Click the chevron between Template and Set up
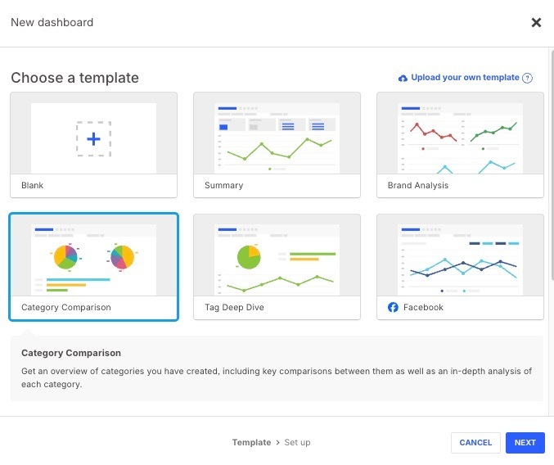The image size is (554, 465). tap(277, 442)
